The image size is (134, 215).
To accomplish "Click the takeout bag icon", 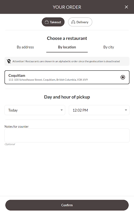I will (x=47, y=22).
